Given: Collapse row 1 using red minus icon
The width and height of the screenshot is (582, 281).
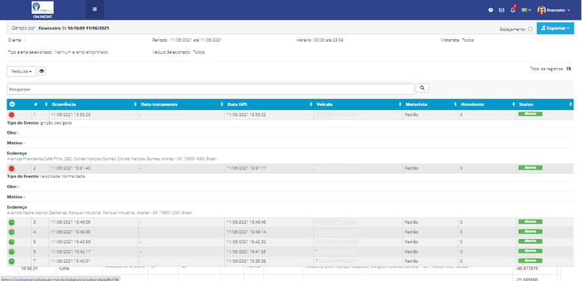Looking at the screenshot, I should click(x=12, y=115).
